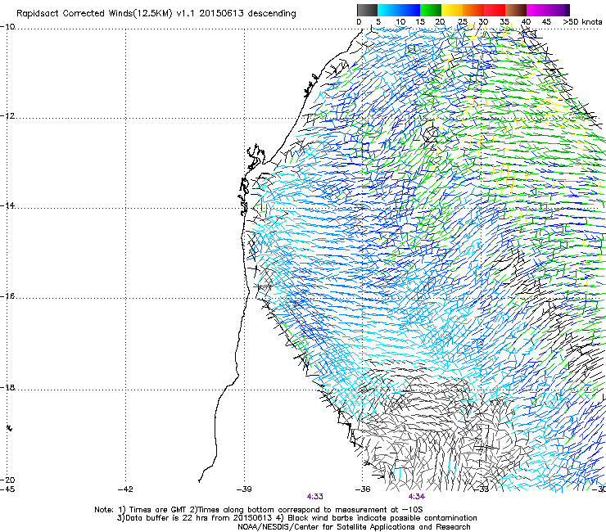Select the green 15-20 knots legend swatch
Viewport: 606px width, 532px height.
pos(431,10)
